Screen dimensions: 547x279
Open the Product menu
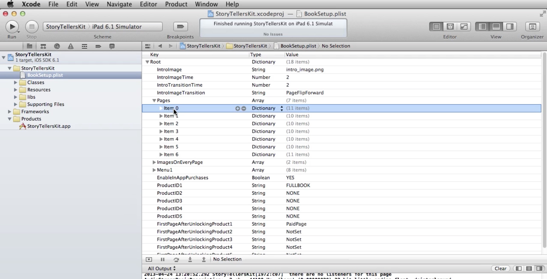click(x=176, y=4)
